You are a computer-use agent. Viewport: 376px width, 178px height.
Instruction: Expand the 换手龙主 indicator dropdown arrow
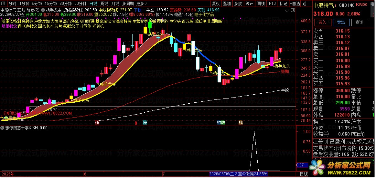[x=43, y=10]
